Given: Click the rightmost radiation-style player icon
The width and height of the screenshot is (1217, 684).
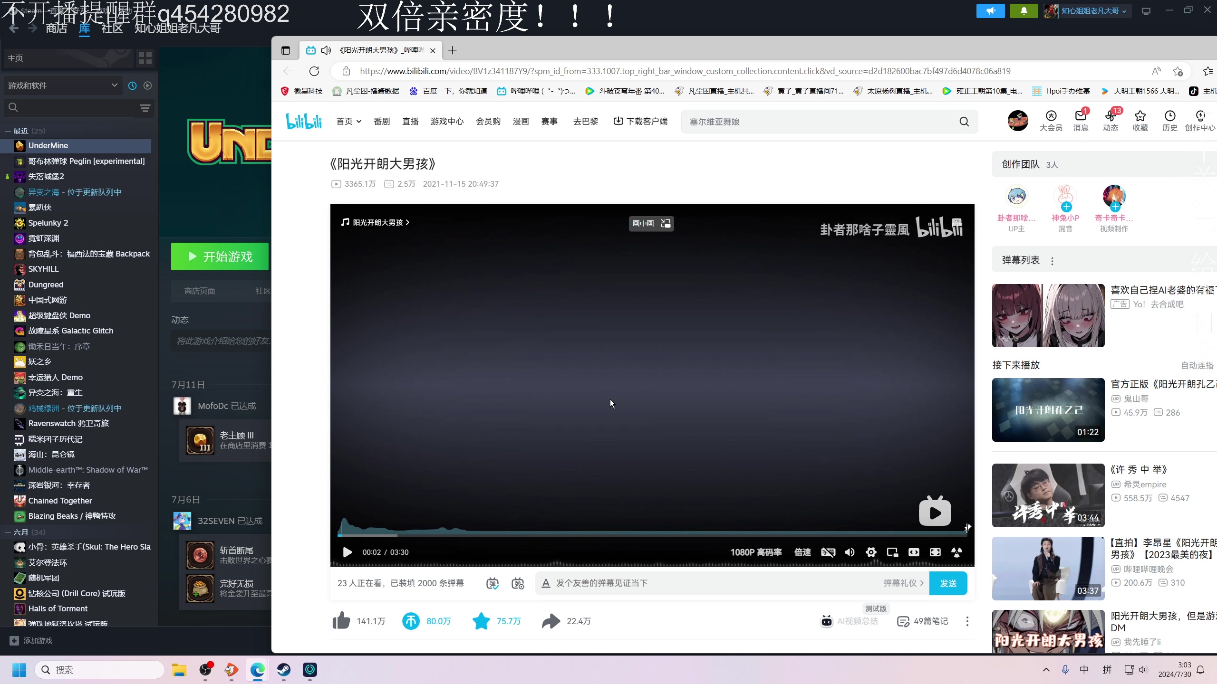Looking at the screenshot, I should pyautogui.click(x=956, y=552).
